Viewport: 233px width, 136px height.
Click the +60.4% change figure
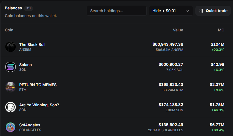point(218,130)
